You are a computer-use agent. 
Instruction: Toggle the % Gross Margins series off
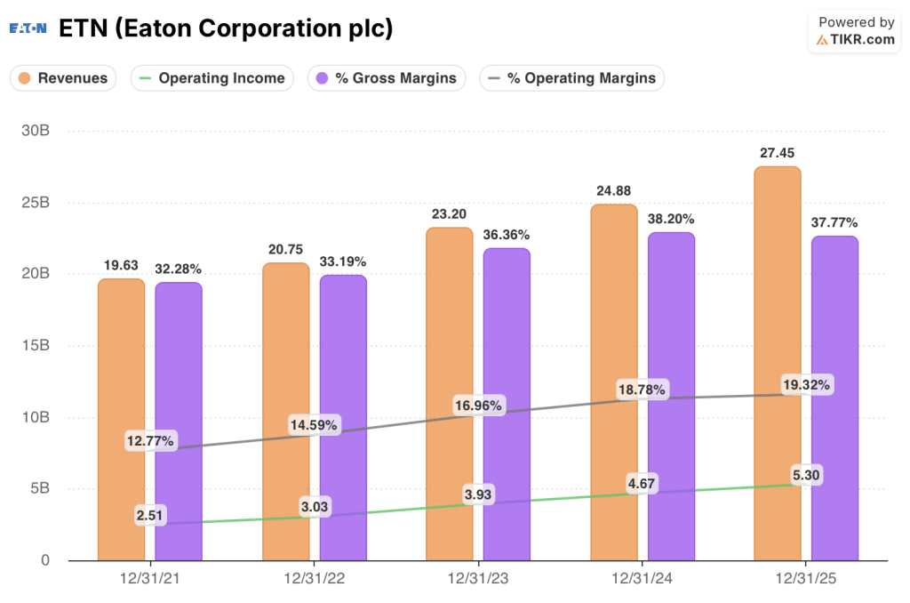pos(387,78)
